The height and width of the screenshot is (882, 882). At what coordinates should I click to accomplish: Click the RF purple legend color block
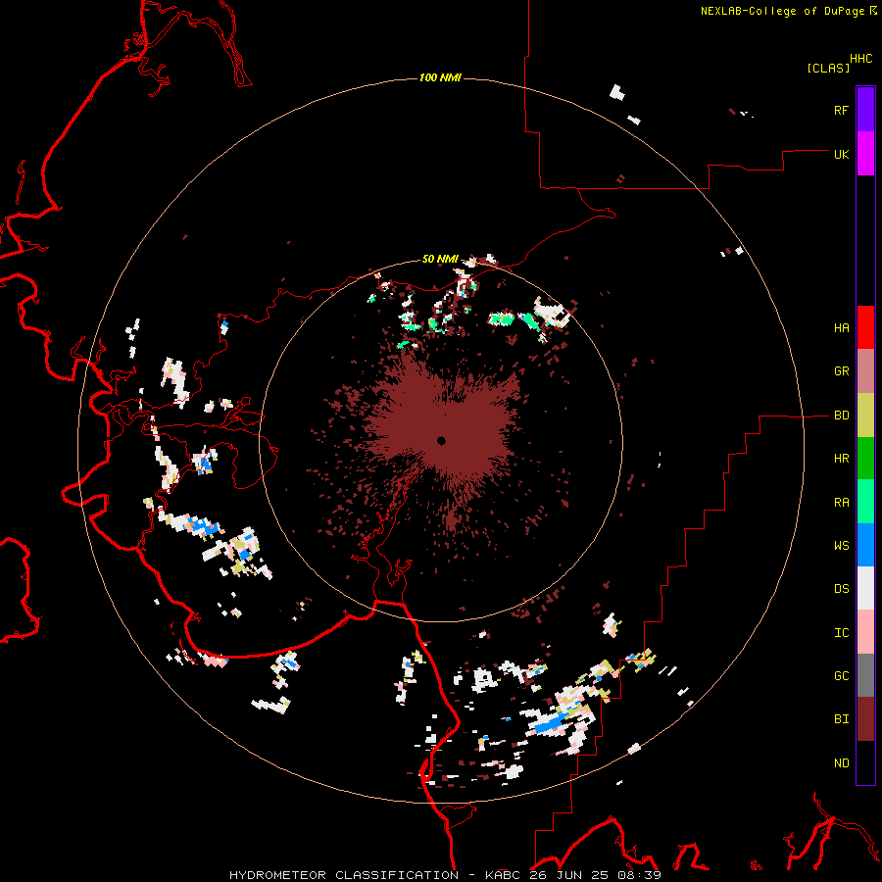coord(865,110)
